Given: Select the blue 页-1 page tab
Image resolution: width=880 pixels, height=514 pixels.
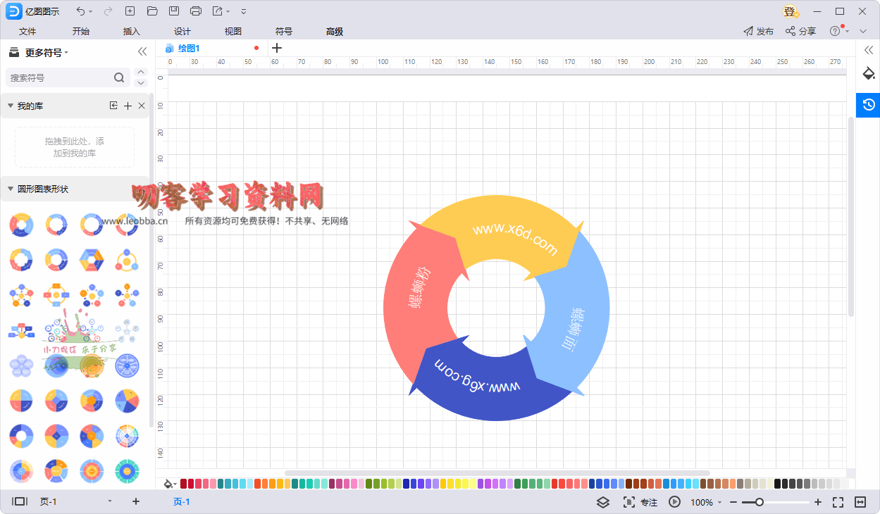Looking at the screenshot, I should 182,502.
